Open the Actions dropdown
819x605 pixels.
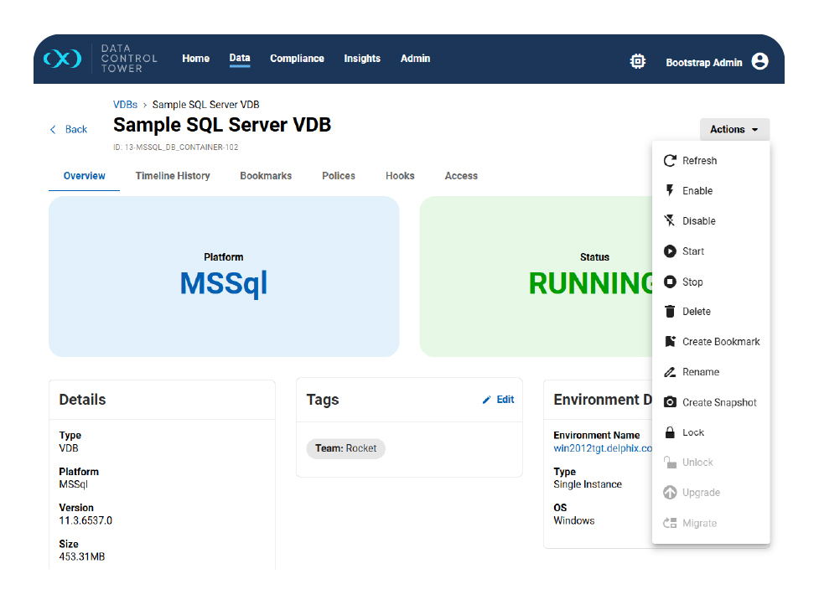pos(733,129)
